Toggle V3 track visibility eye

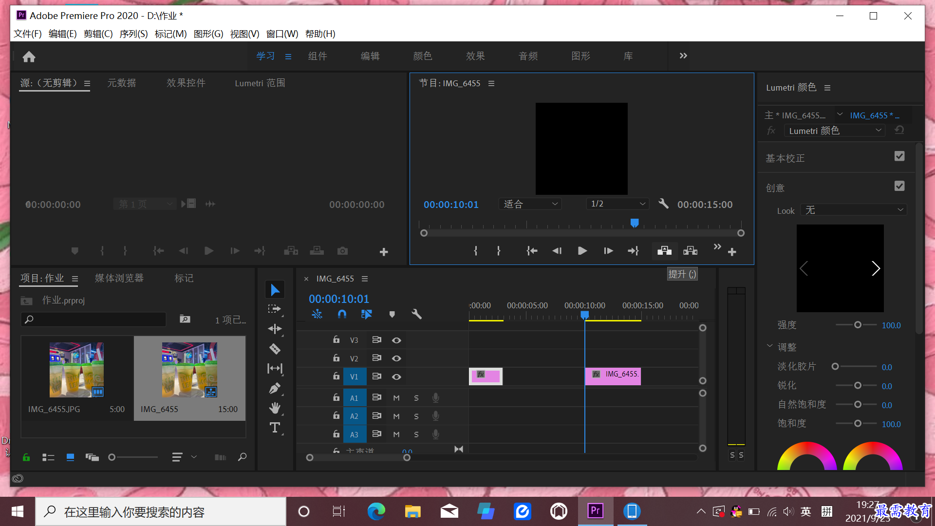[x=396, y=340]
